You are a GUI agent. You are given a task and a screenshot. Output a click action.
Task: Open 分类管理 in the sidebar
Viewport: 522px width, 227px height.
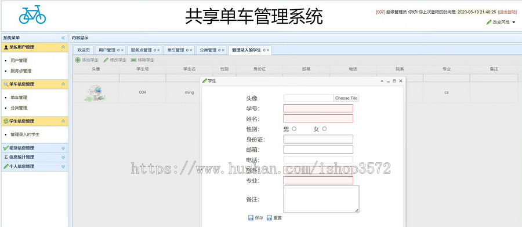(x=19, y=108)
